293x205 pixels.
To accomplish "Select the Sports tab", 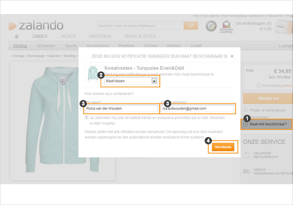I will pos(71,46).
